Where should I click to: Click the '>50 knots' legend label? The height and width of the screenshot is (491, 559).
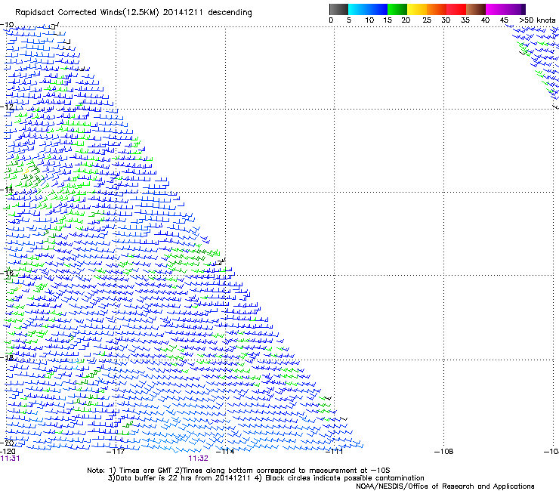(x=537, y=20)
